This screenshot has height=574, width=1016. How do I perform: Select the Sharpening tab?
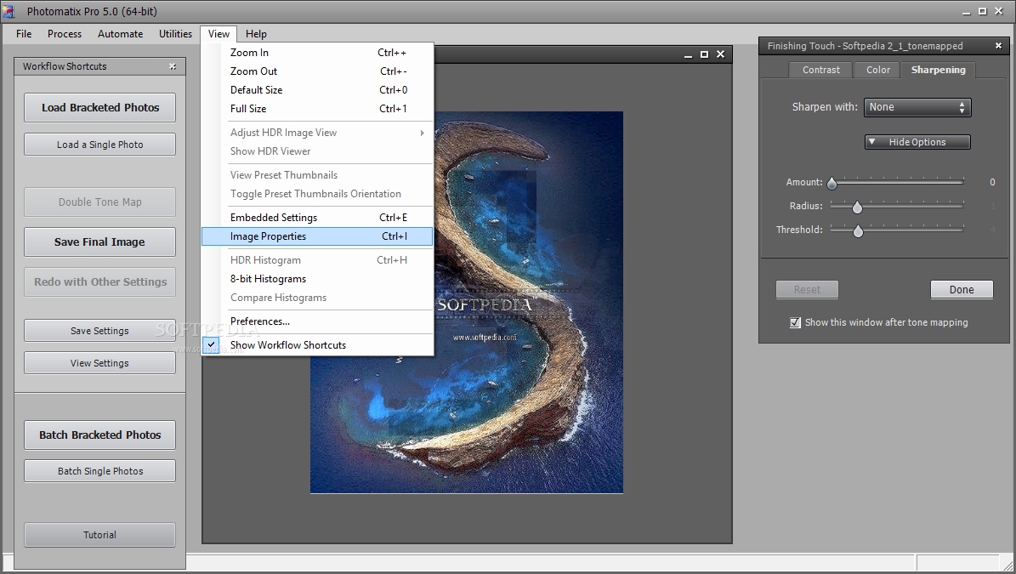pos(939,70)
